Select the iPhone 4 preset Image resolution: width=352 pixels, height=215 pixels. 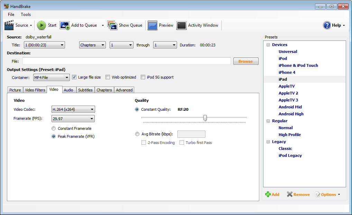point(287,72)
